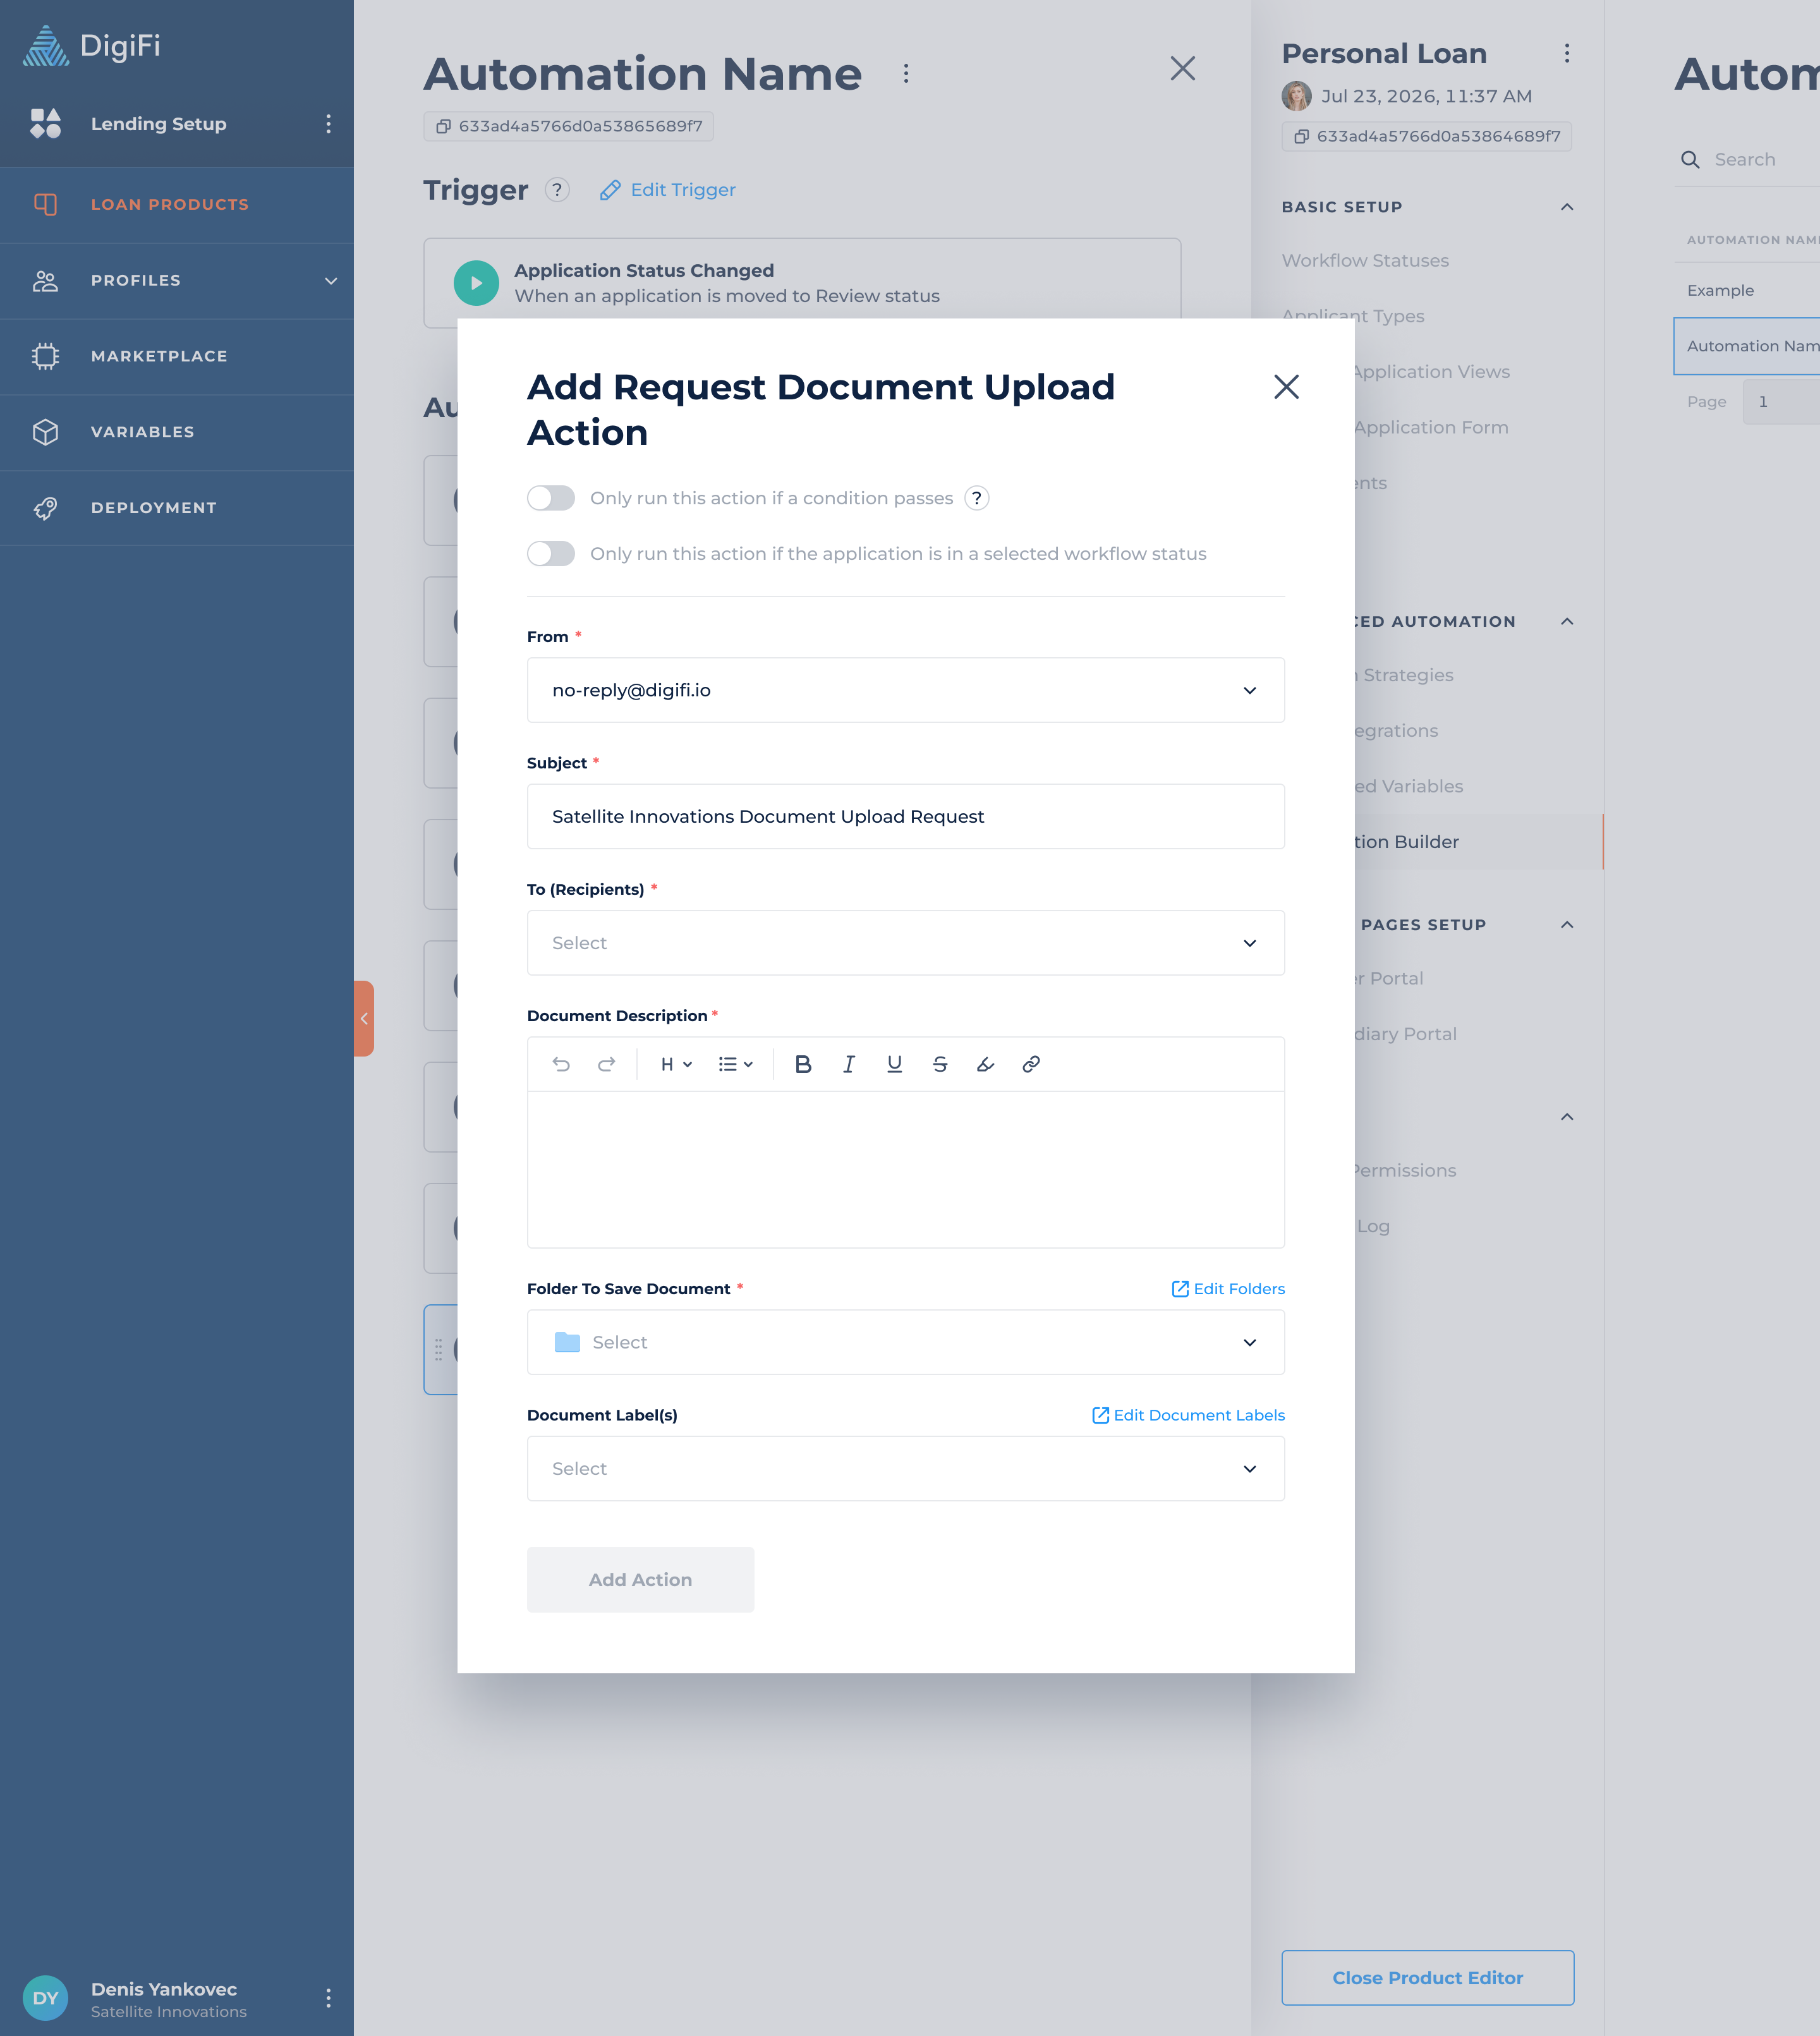This screenshot has width=1820, height=2036.
Task: Close the Add Request Document Upload dialog
Action: [x=1286, y=387]
